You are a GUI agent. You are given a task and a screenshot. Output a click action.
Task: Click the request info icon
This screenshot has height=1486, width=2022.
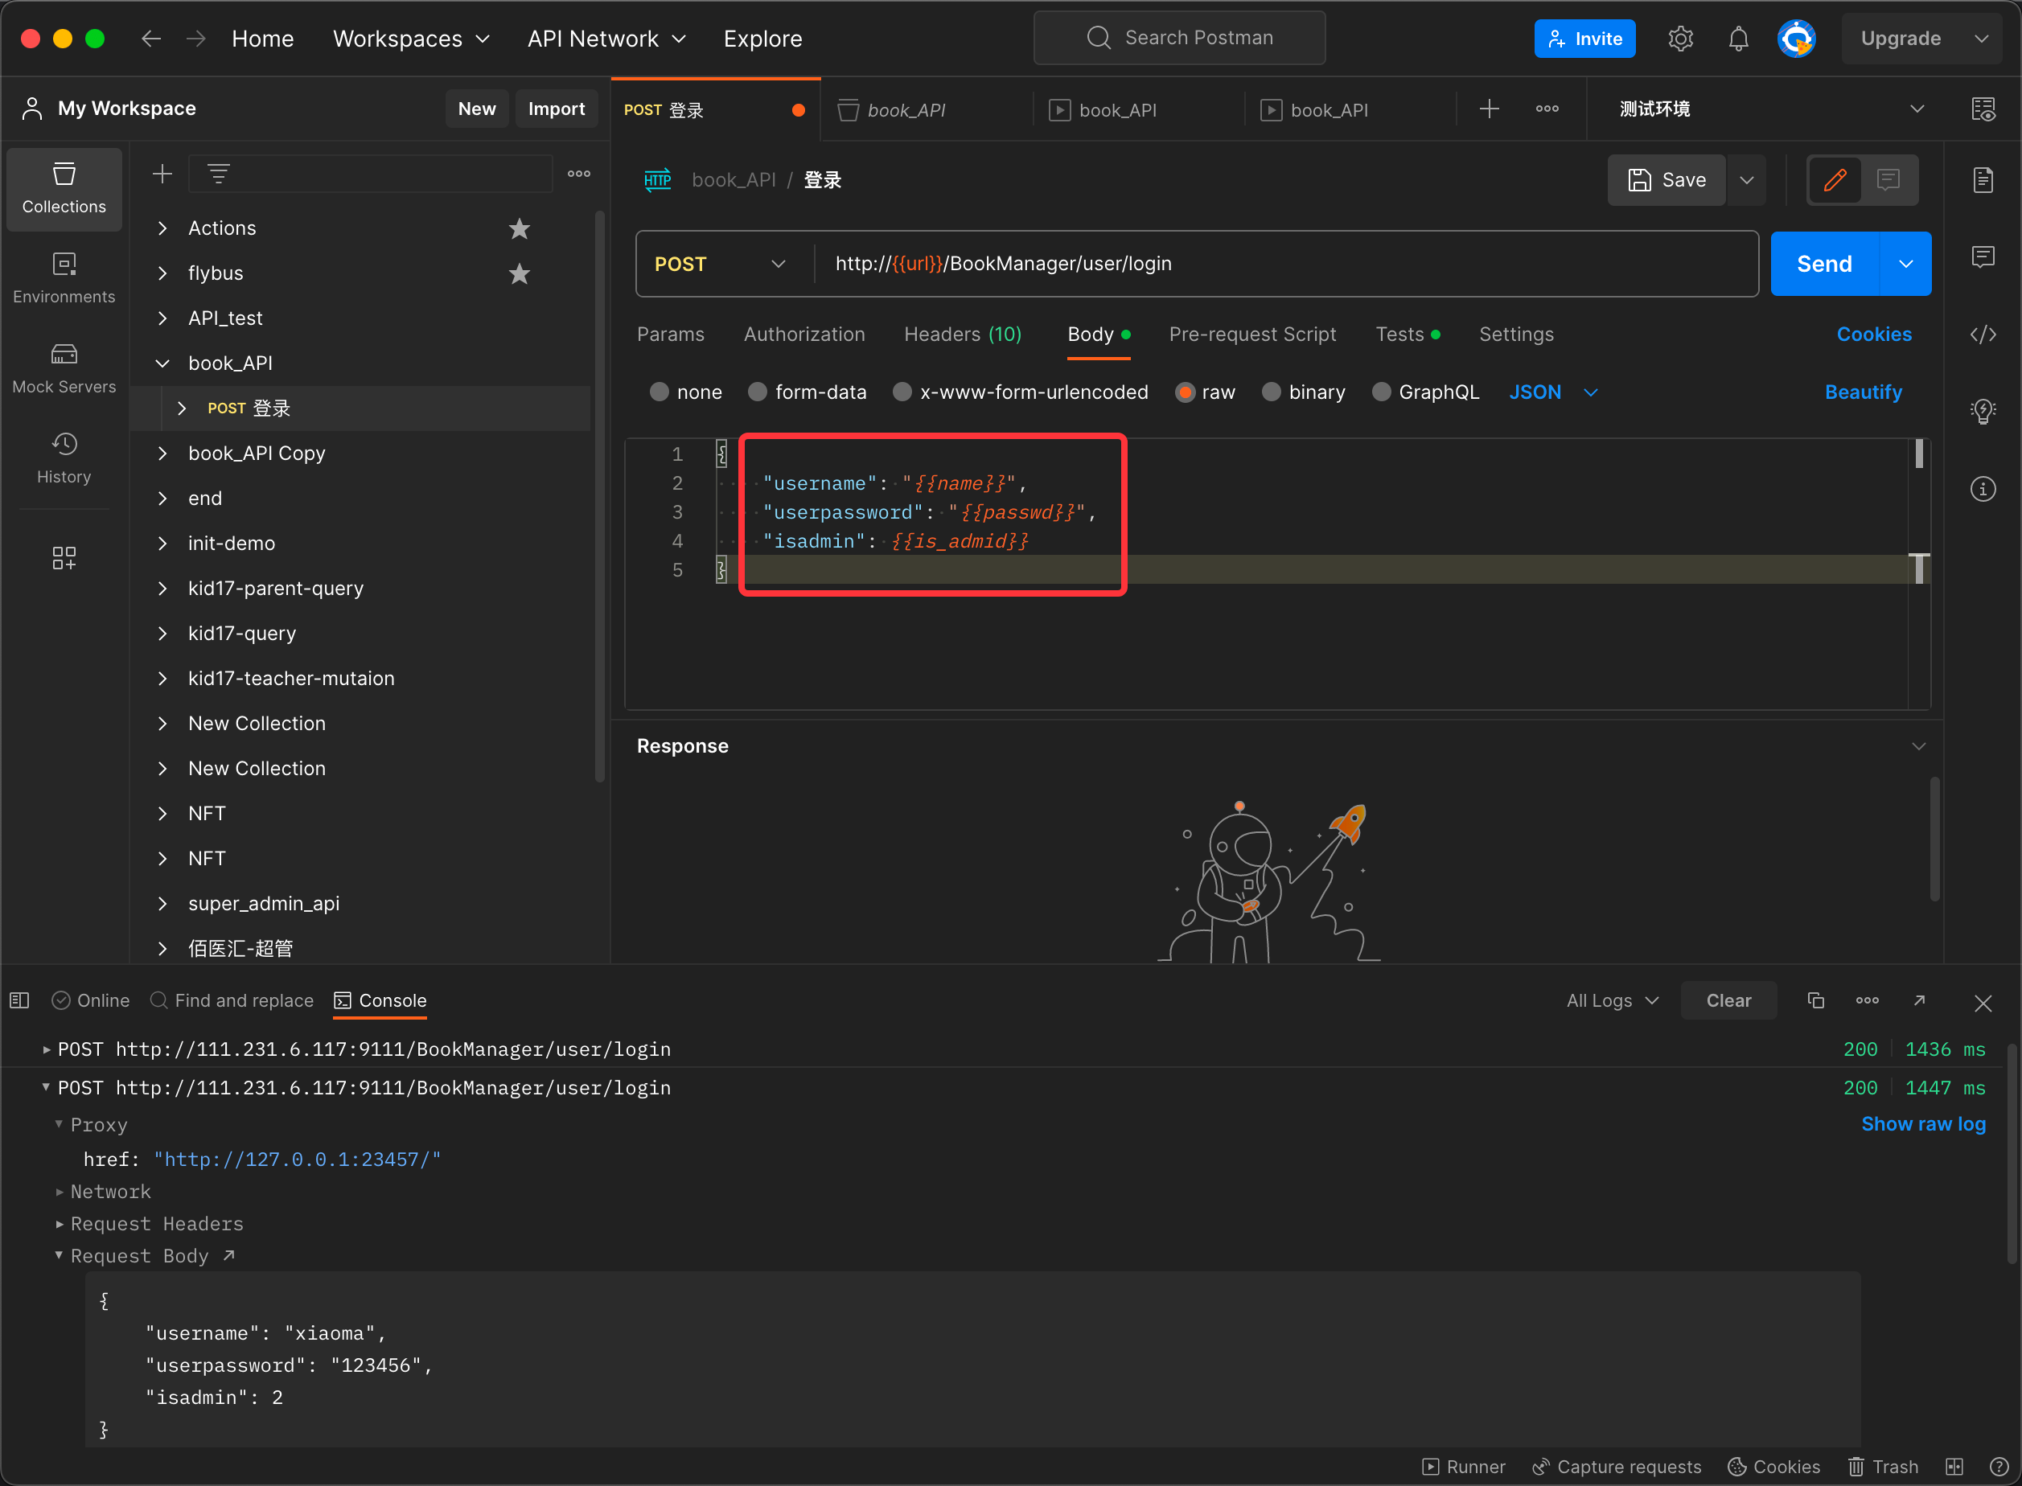(1983, 490)
